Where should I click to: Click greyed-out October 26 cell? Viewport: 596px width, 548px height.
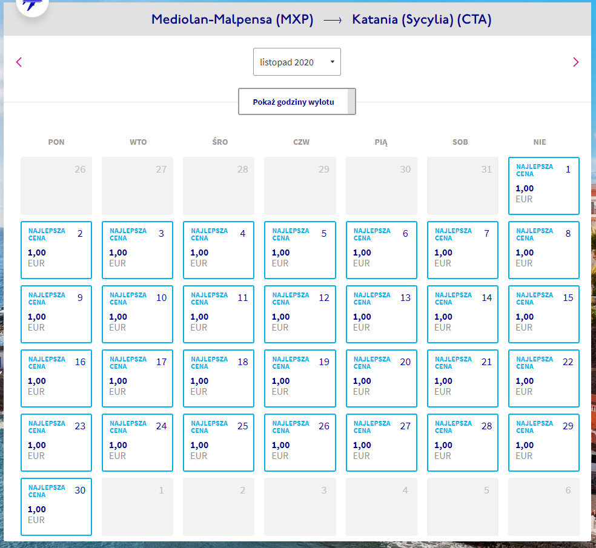[x=56, y=186]
